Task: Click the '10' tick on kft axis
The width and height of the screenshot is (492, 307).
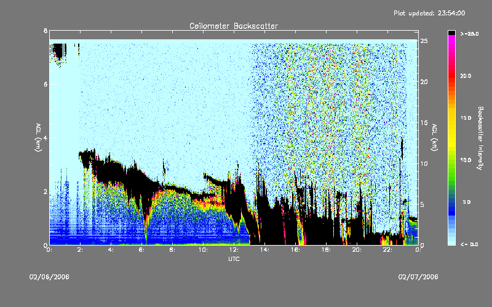Action: click(x=424, y=163)
